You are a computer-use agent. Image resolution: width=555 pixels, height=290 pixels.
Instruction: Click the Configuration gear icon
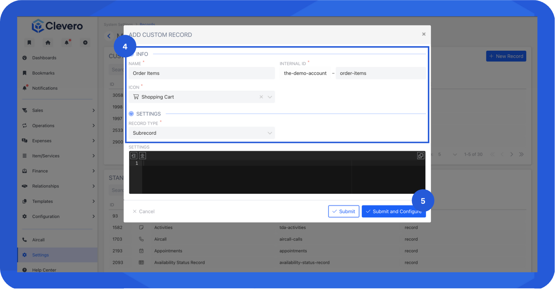pyautogui.click(x=25, y=216)
